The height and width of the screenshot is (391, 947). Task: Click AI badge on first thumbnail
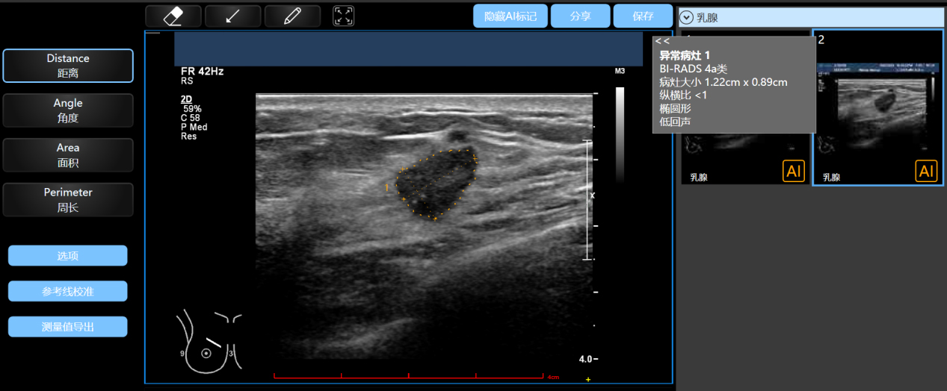click(794, 171)
